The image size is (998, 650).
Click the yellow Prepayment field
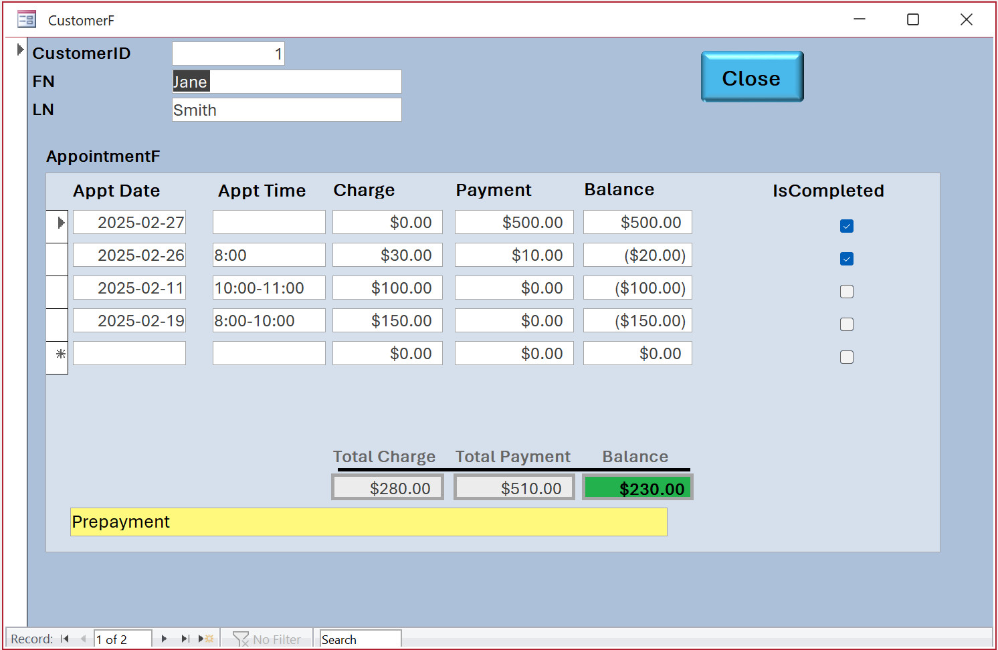pyautogui.click(x=368, y=522)
